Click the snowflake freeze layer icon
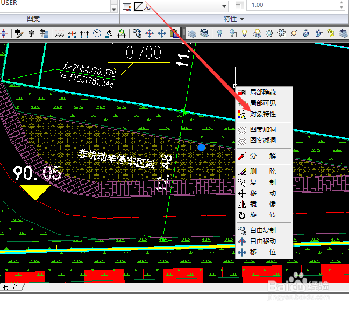This screenshot has width=349, height=309. (269, 33)
